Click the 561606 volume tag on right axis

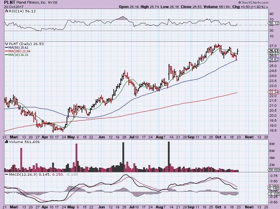click(274, 170)
